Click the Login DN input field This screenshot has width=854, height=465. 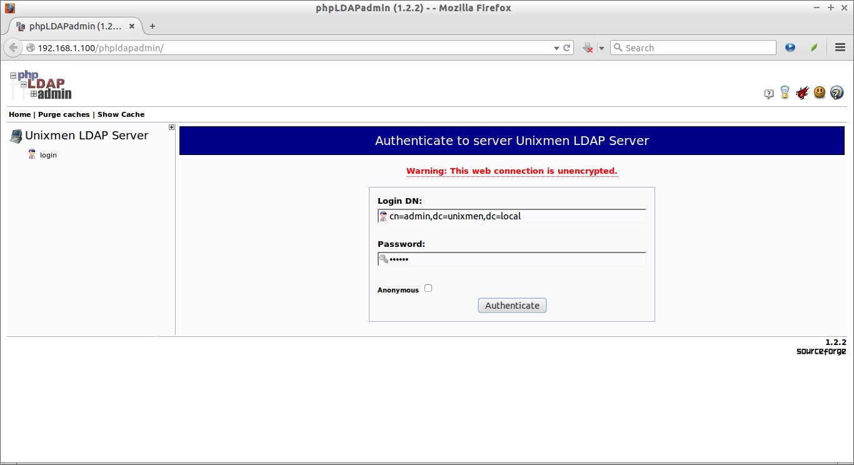[x=511, y=216]
